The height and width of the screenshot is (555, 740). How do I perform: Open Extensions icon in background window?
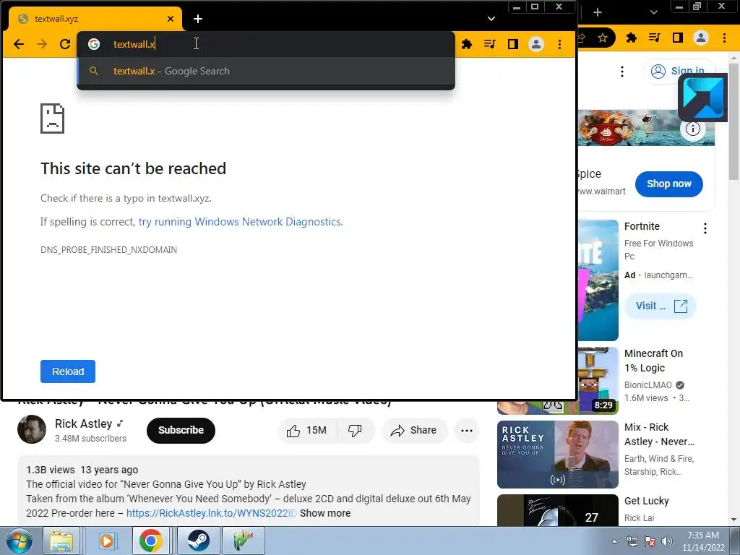coord(632,38)
